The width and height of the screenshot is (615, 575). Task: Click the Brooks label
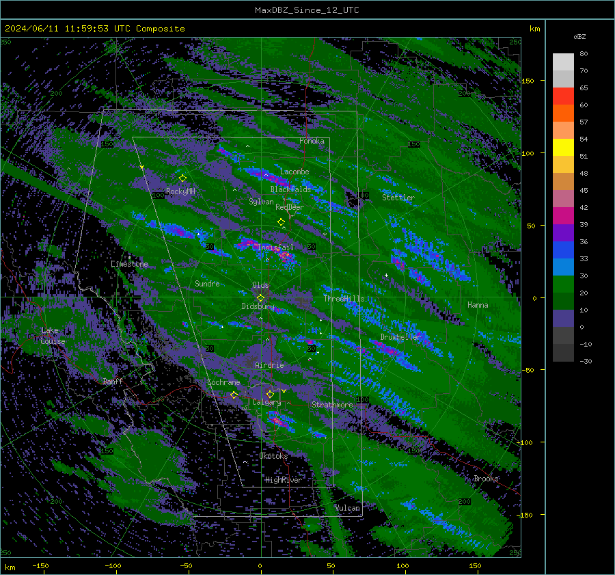[486, 479]
